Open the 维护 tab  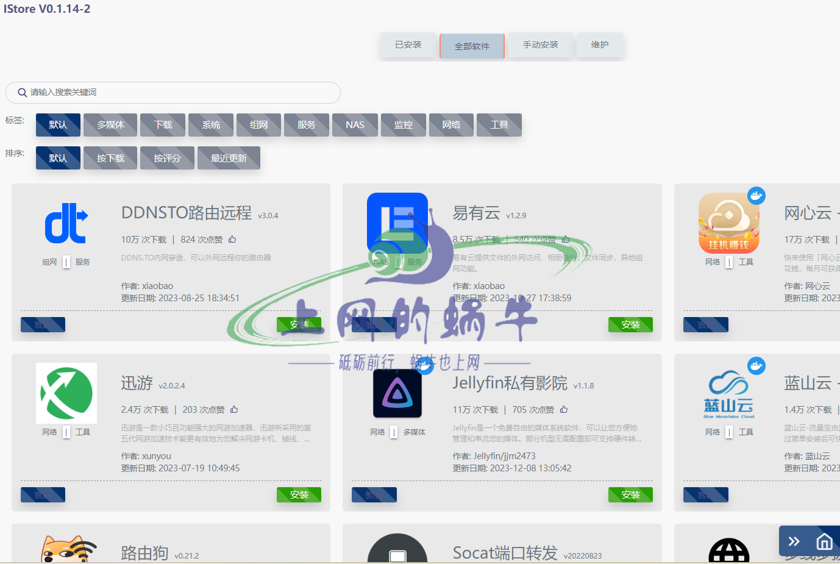(x=600, y=45)
